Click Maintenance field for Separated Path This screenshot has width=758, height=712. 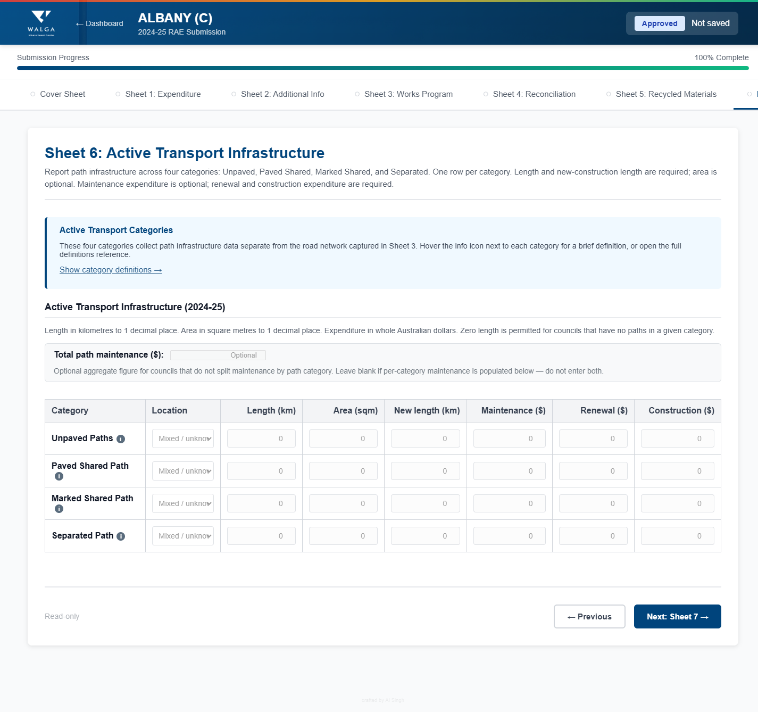pos(510,536)
